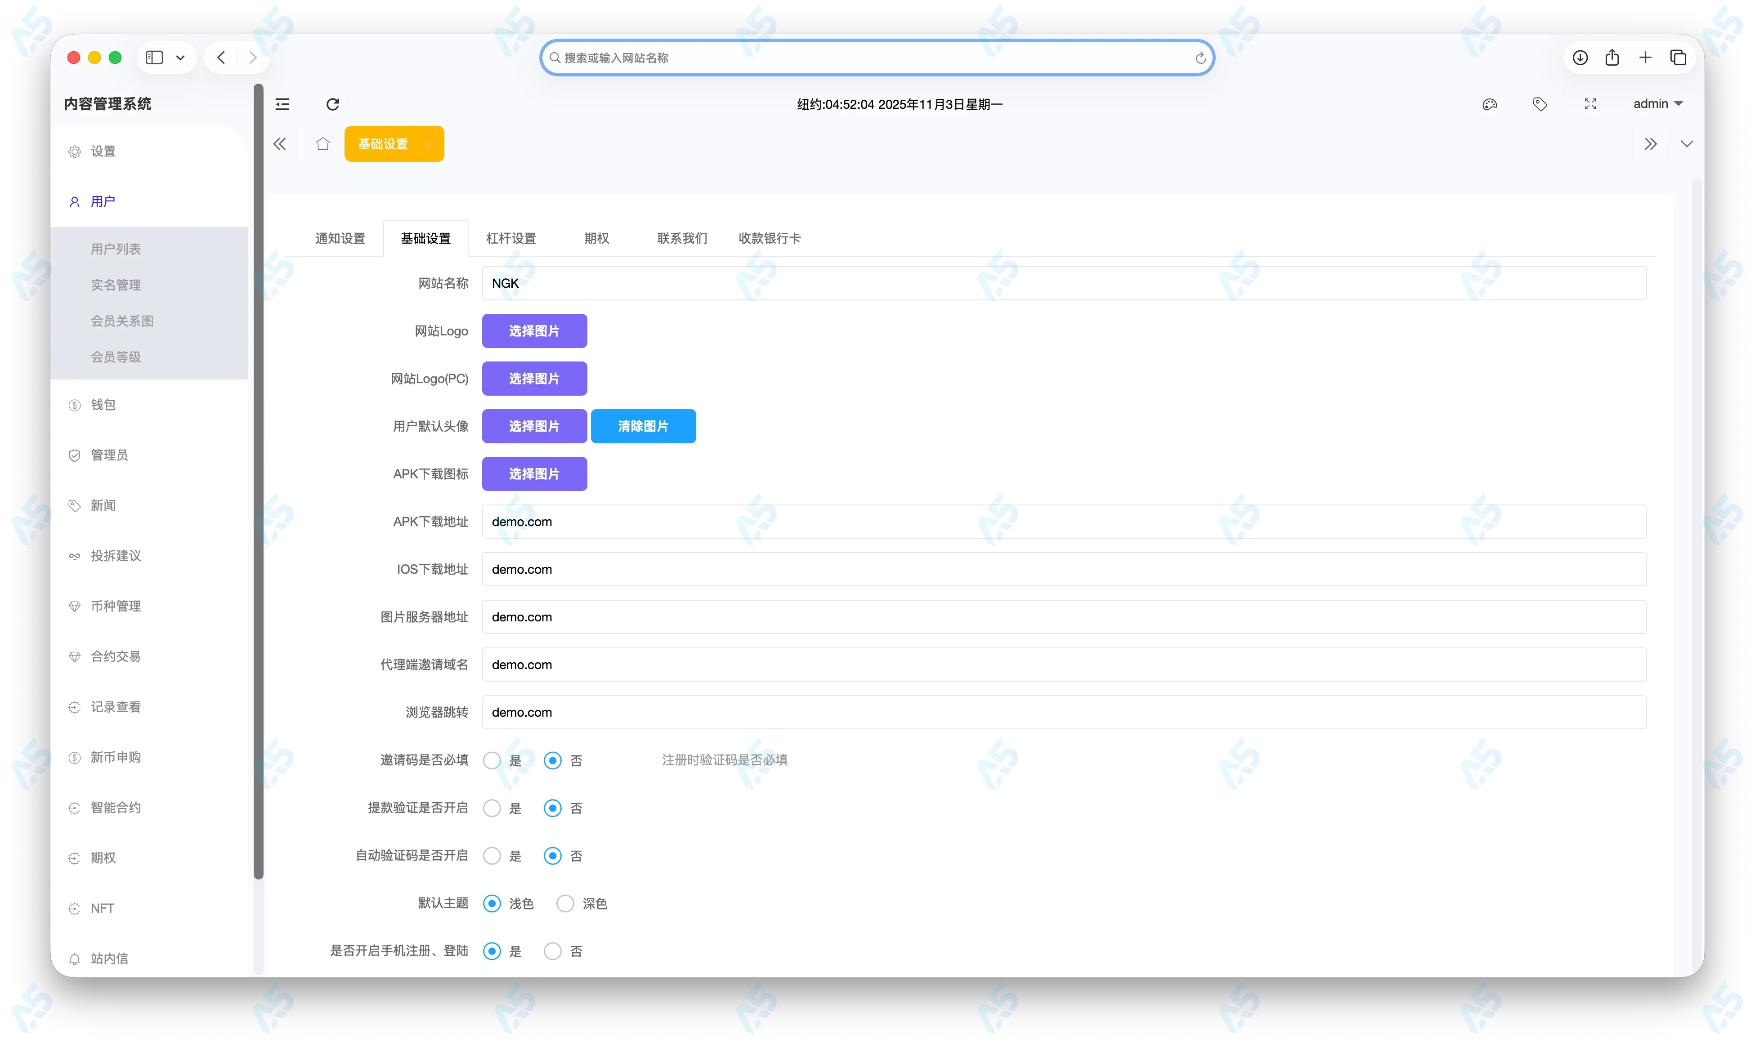1755x1044 pixels.
Task: Click the page refresh icon
Action: pyautogui.click(x=333, y=104)
